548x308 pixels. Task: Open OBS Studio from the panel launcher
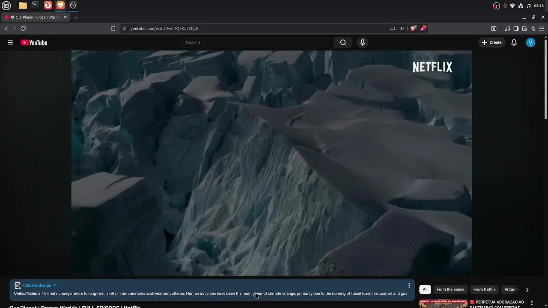tap(73, 6)
